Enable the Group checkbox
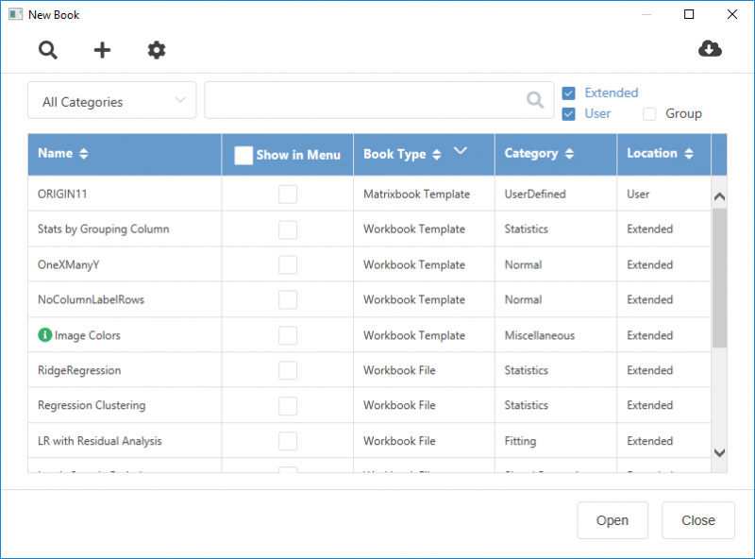755x559 pixels. [649, 114]
